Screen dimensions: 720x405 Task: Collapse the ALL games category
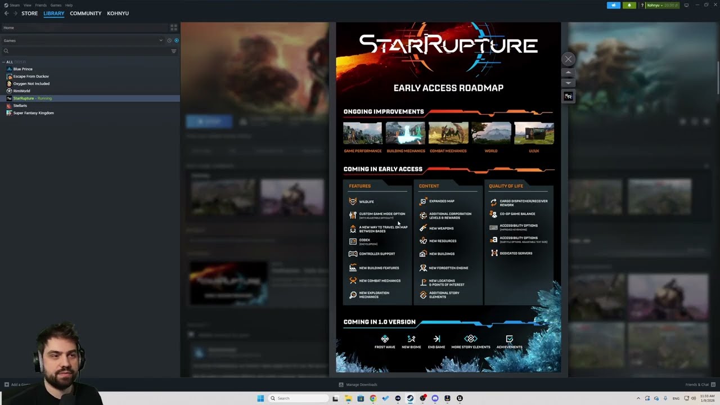point(3,62)
